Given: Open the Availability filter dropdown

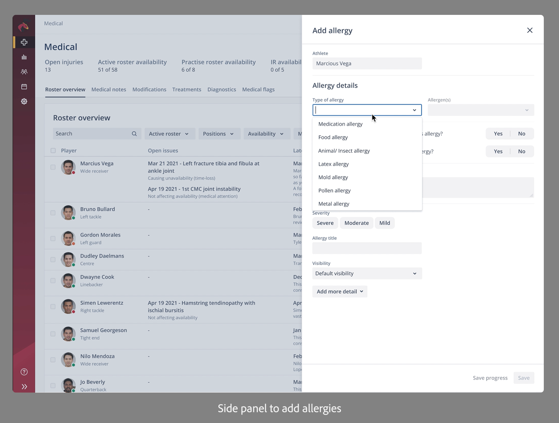Looking at the screenshot, I should coord(267,134).
